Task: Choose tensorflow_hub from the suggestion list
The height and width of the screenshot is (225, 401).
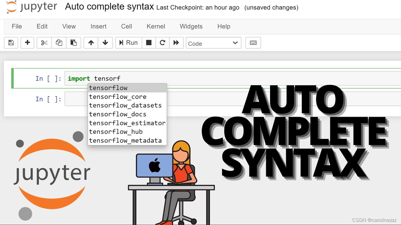Action: 116,132
